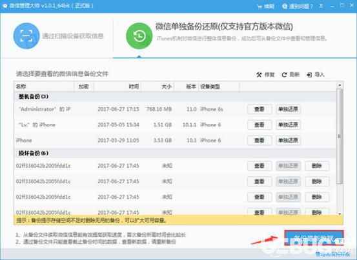
Task: Sort by the 版本 column header
Action: (186, 86)
